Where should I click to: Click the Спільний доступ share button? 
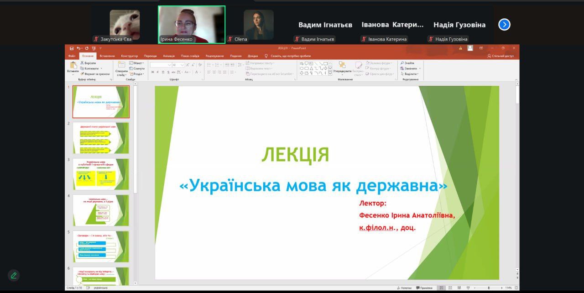(x=500, y=56)
